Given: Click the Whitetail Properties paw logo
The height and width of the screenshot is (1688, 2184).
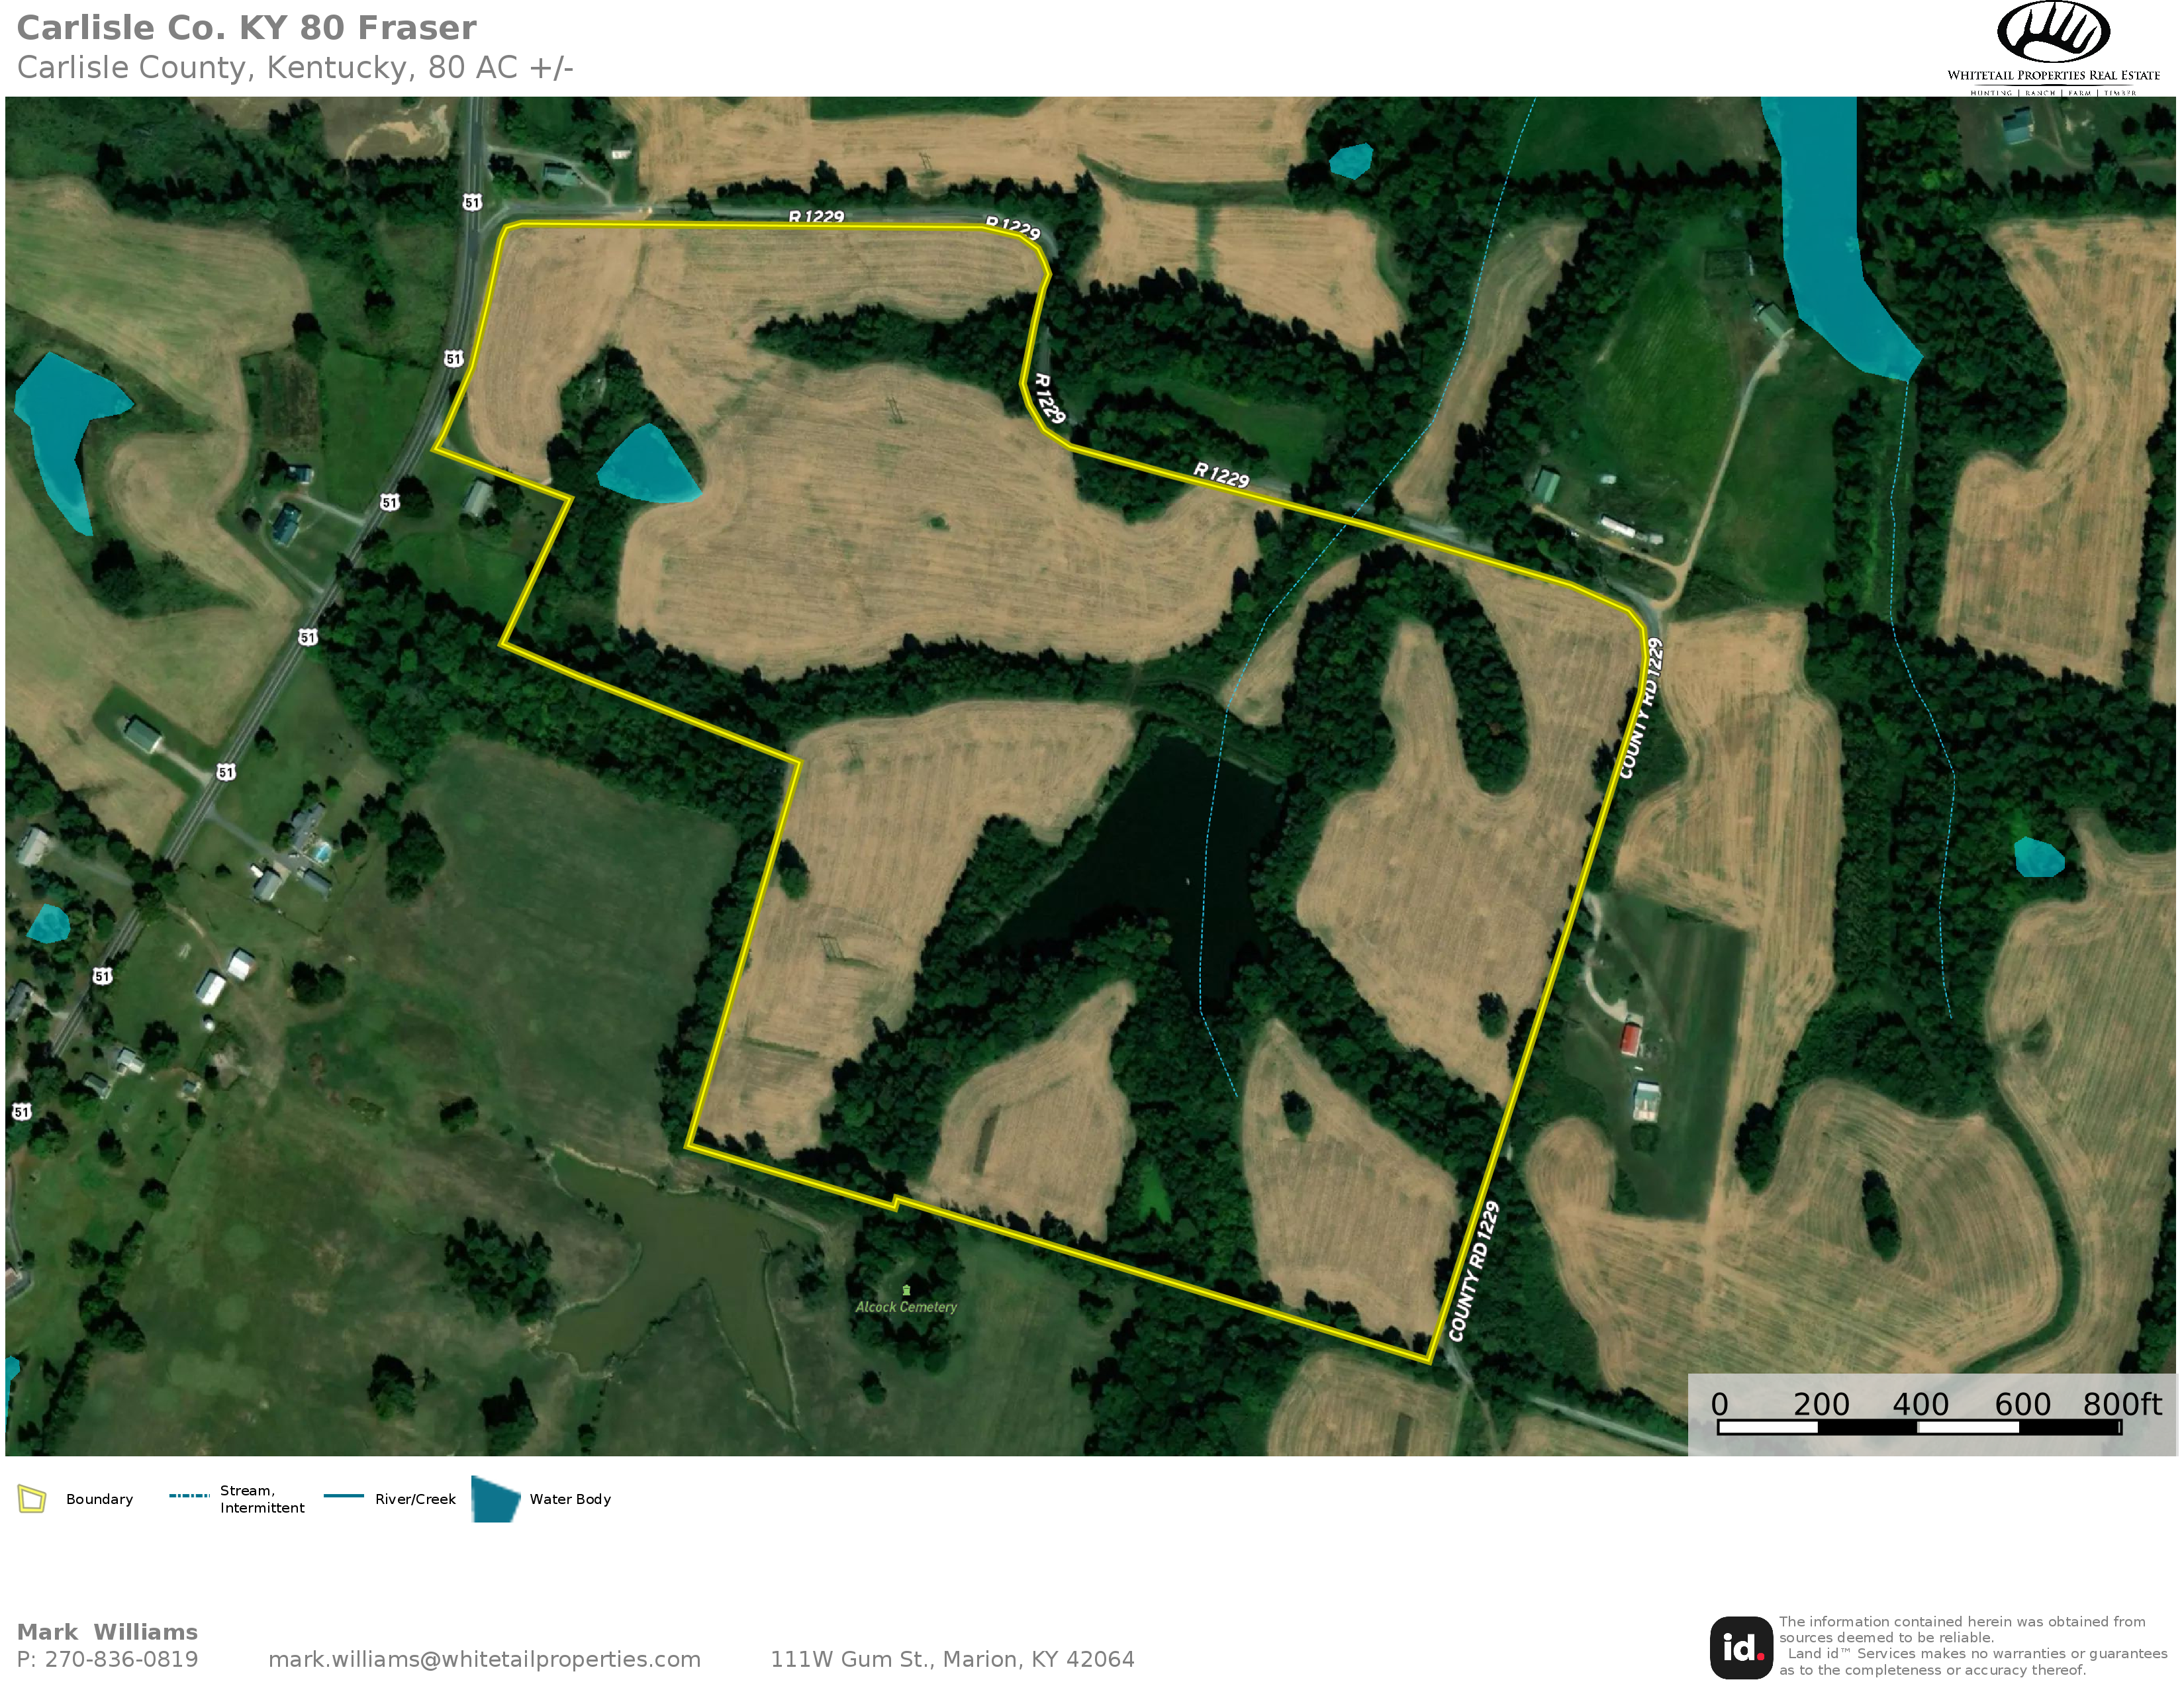Looking at the screenshot, I should 2052,33.
